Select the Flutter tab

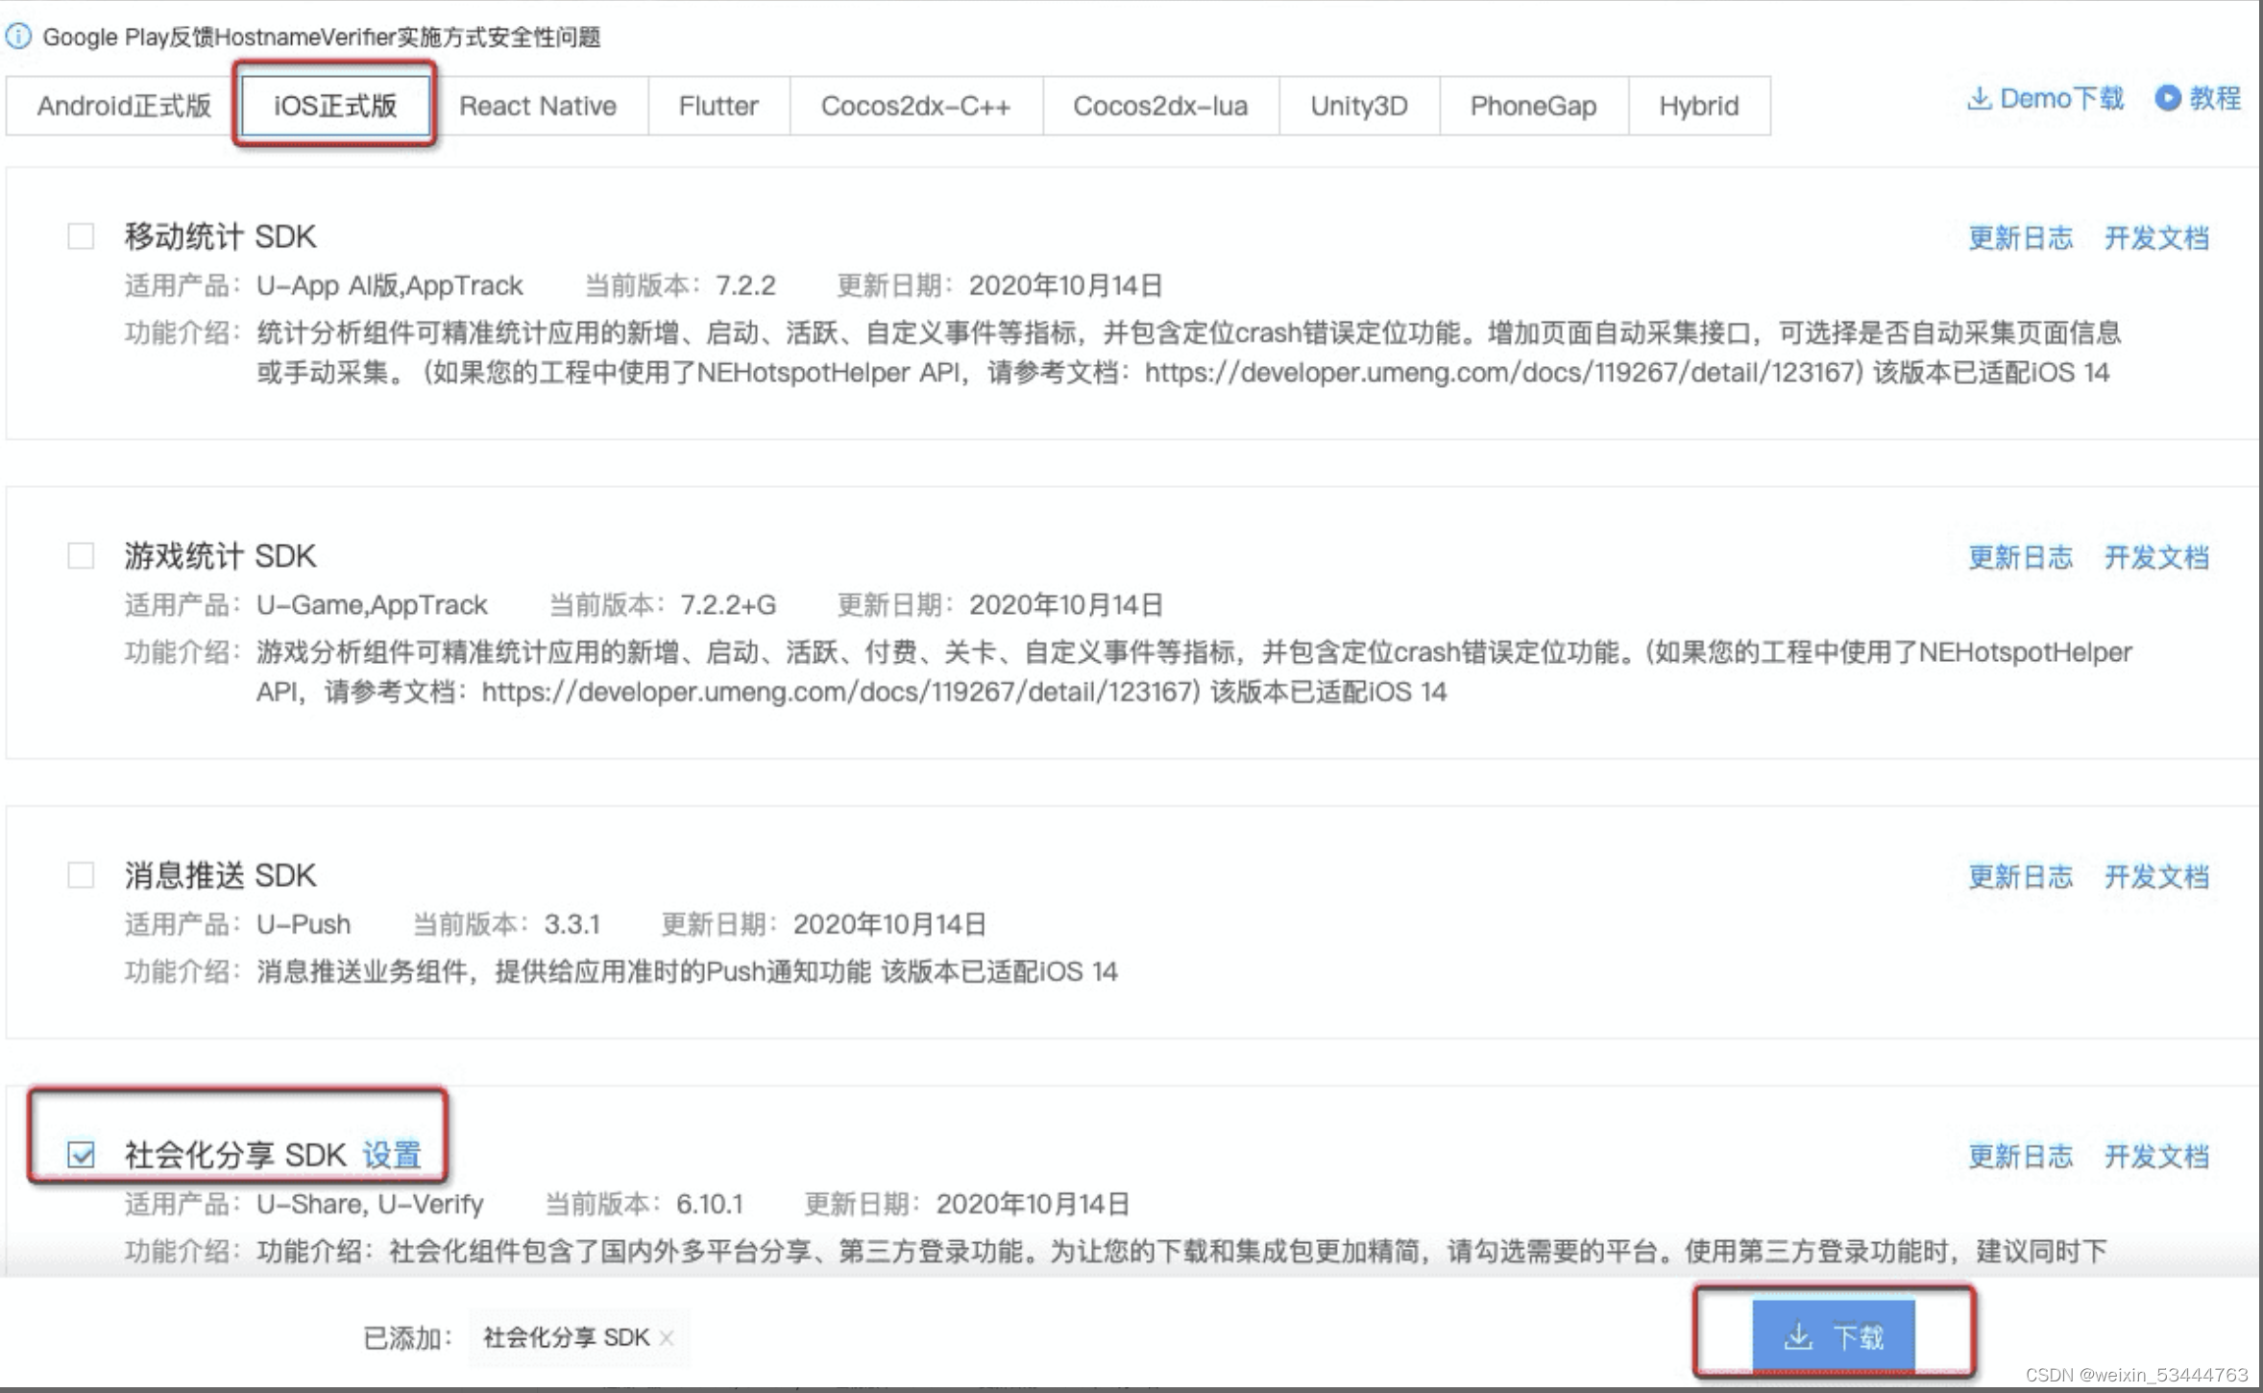point(718,106)
